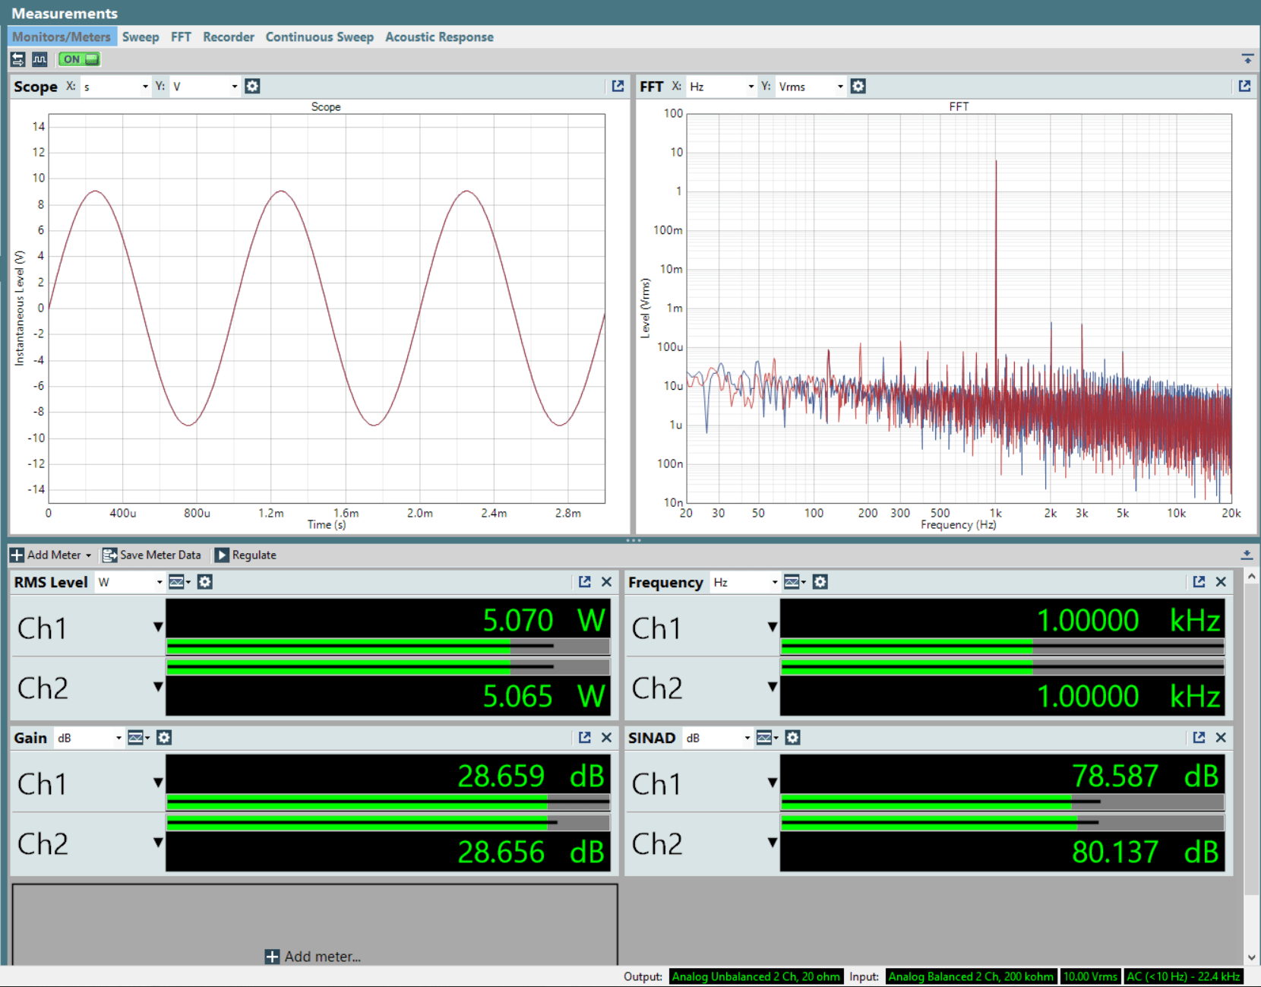Screen dimensions: 1261x987
Task: Click Regulate button
Action: [245, 555]
